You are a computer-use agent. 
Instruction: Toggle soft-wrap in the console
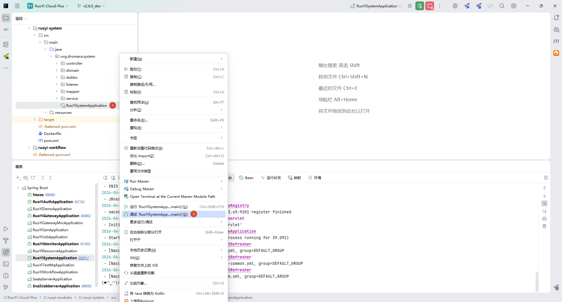[x=544, y=203]
